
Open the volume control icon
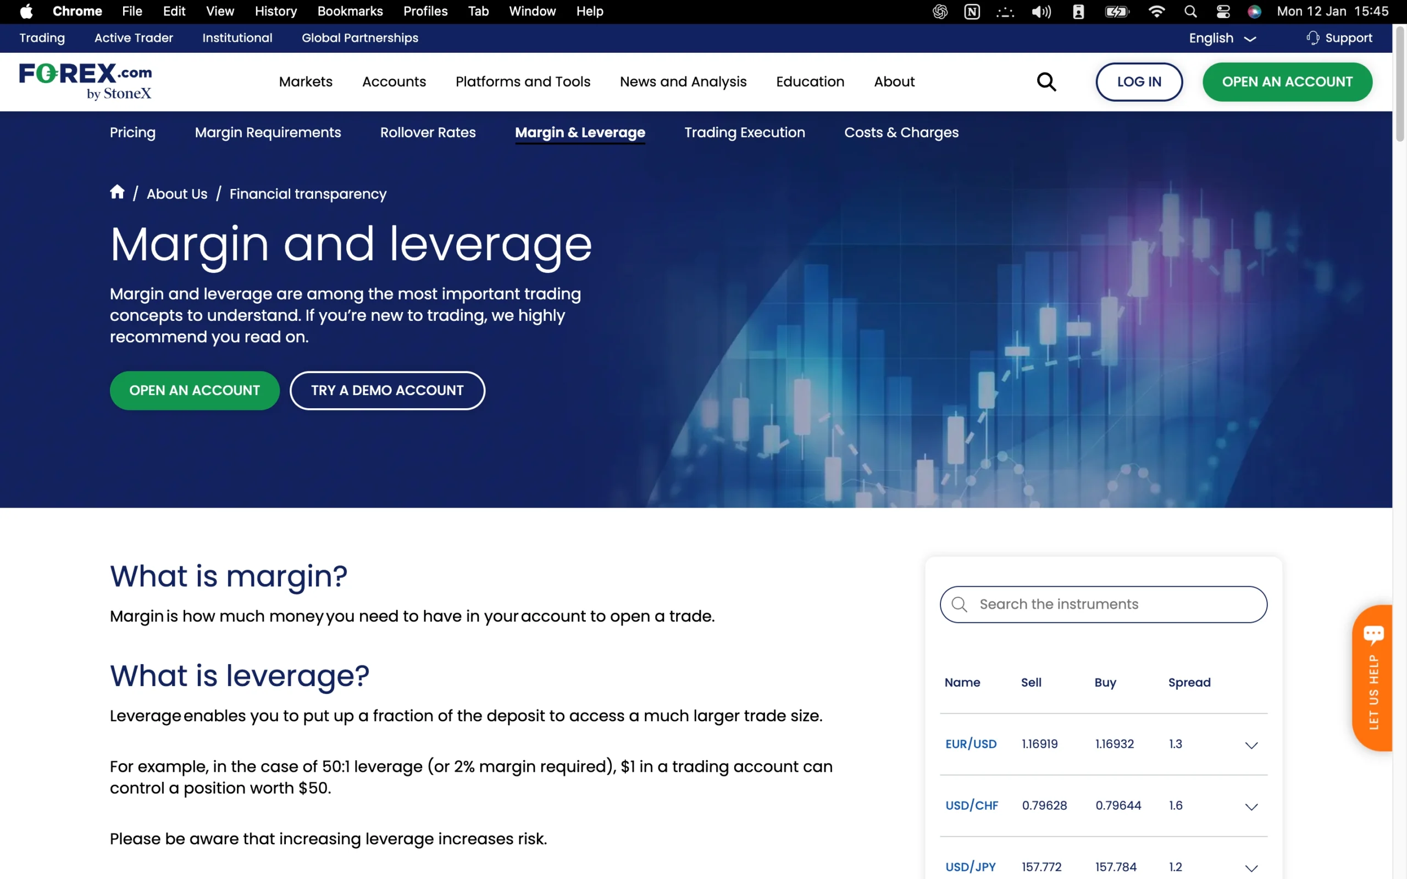coord(1042,11)
